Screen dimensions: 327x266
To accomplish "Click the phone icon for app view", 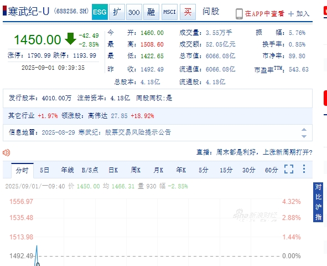I will pyautogui.click(x=239, y=14).
